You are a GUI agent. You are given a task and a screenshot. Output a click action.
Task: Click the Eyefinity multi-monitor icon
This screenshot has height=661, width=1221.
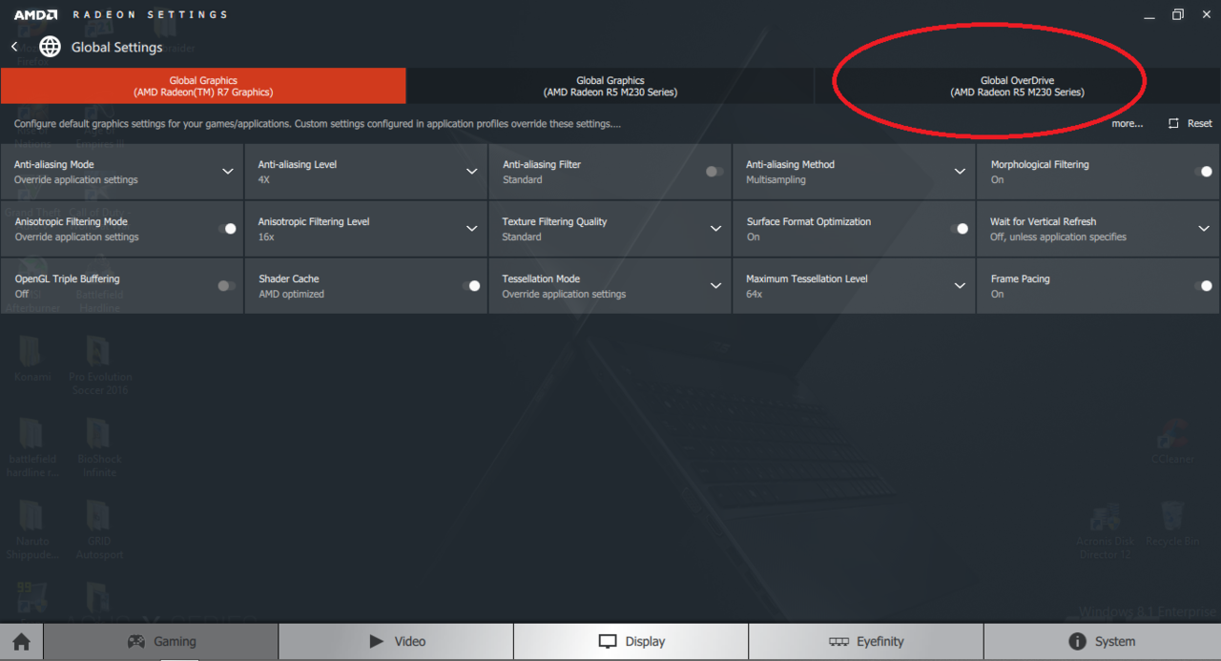838,642
